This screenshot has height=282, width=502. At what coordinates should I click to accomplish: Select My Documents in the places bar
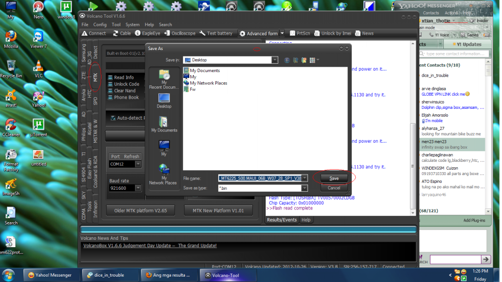click(x=164, y=125)
